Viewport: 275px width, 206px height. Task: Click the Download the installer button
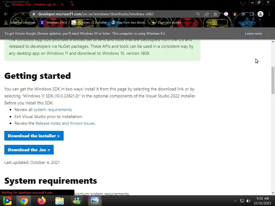coord(34,136)
